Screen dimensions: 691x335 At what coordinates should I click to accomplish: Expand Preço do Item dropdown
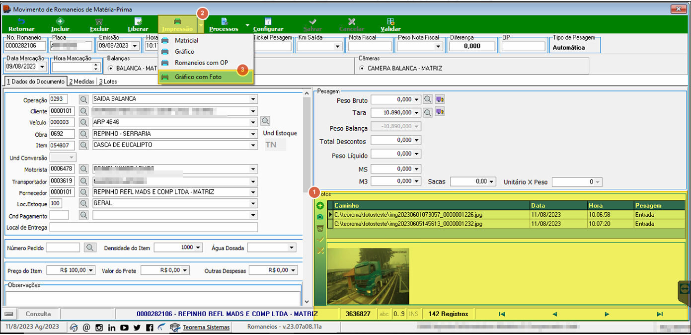(91, 270)
